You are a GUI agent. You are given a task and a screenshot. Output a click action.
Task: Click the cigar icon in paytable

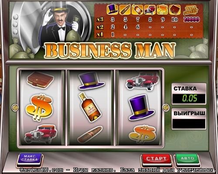coord(125,10)
